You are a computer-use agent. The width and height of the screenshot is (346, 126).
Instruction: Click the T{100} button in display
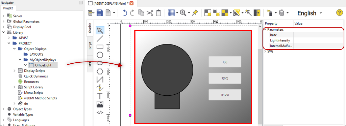225,95
